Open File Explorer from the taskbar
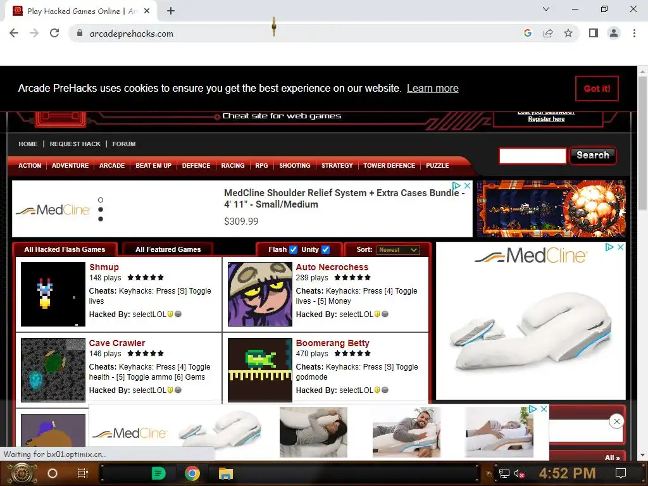Image resolution: width=648 pixels, height=486 pixels. 226,473
